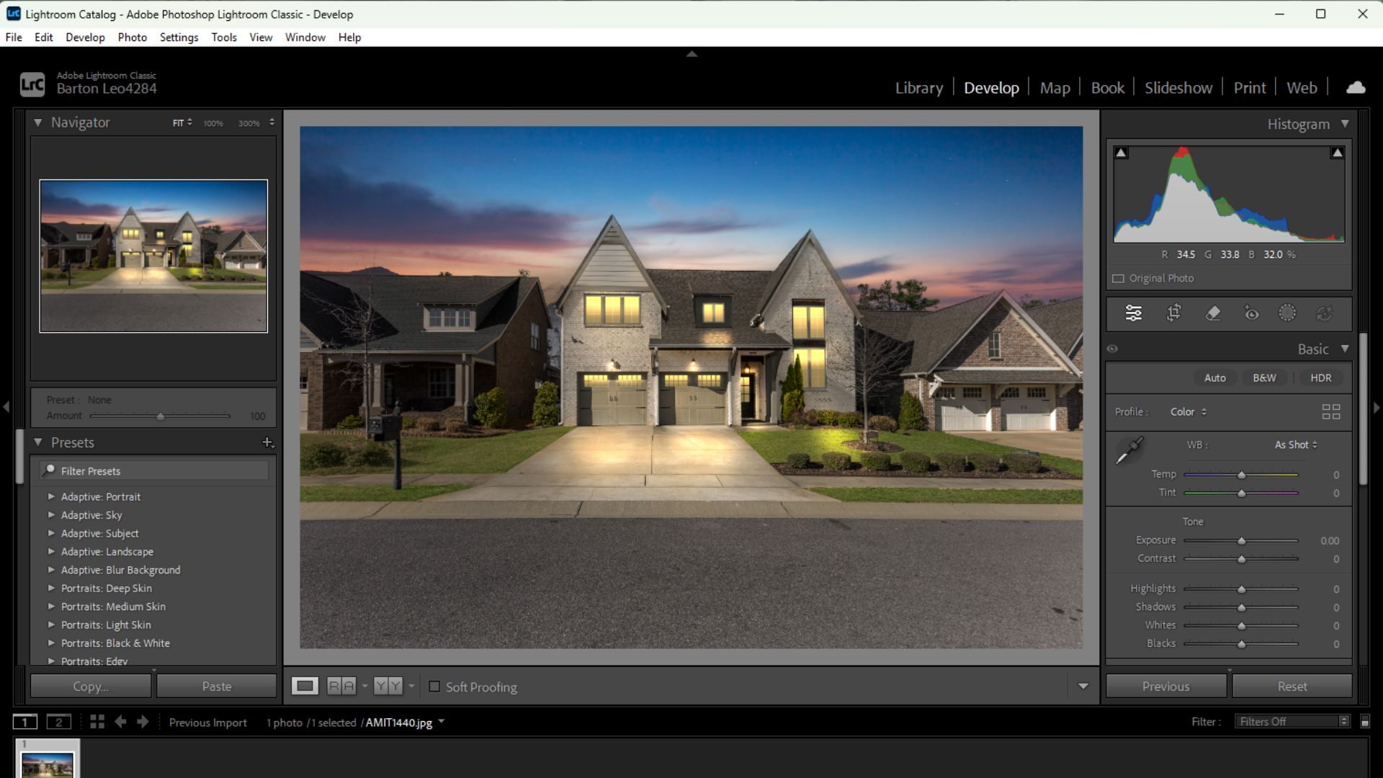Viewport: 1383px width, 778px height.
Task: Click the Filter Presets search field
Action: coord(154,470)
